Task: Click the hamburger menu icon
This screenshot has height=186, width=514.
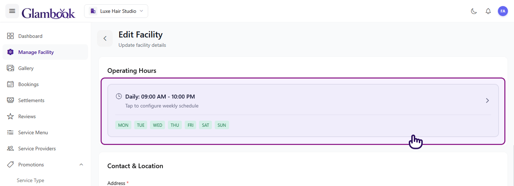Action: [x=12, y=11]
